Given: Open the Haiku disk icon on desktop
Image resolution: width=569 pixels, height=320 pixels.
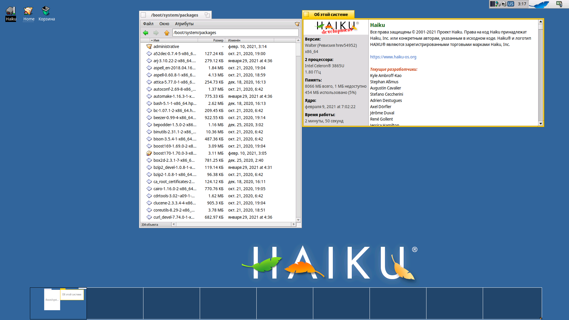Looking at the screenshot, I should pyautogui.click(x=11, y=11).
